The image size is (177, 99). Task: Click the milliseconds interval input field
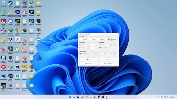(x=108, y=39)
